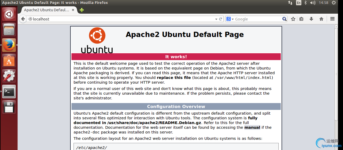The width and height of the screenshot is (343, 150).
Task: Click the localhost address bar
Action: (x=123, y=19)
